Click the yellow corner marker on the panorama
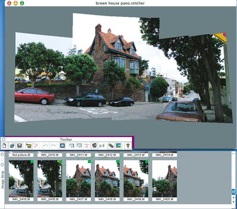 tap(221, 37)
